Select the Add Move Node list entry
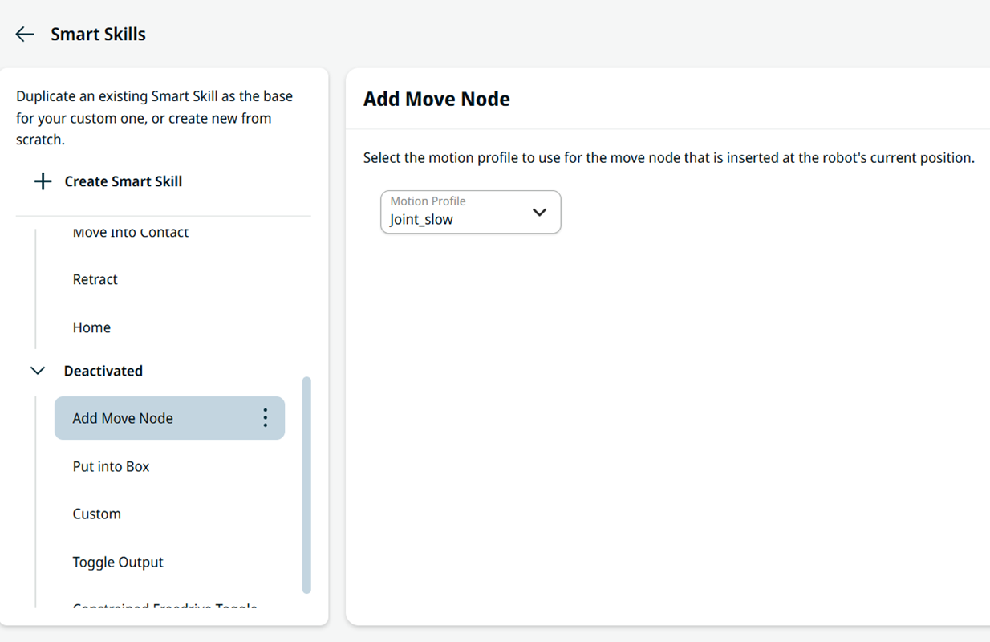This screenshot has height=642, width=990. click(x=169, y=418)
